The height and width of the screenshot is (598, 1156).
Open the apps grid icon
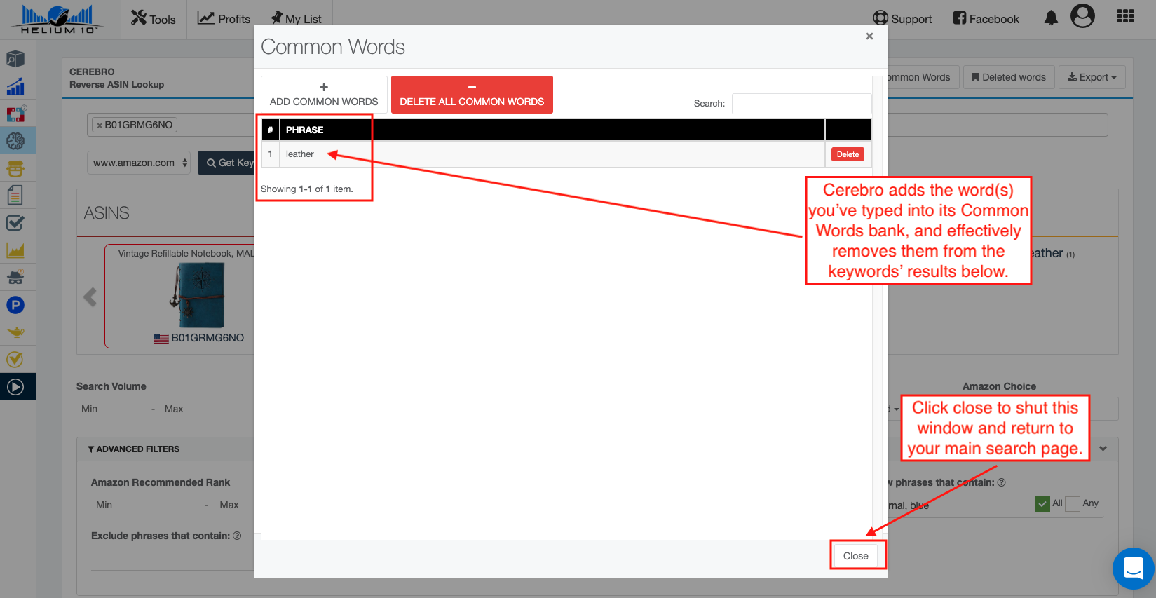coord(1125,17)
